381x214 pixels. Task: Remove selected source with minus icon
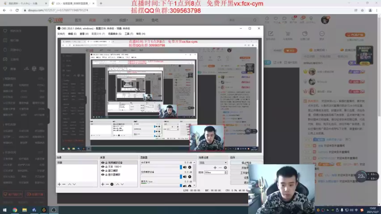(107, 185)
